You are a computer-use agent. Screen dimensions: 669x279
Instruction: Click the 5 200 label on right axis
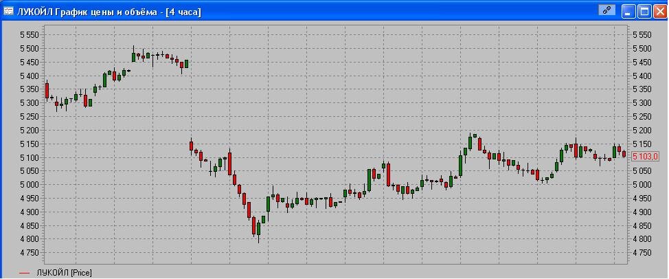[642, 130]
